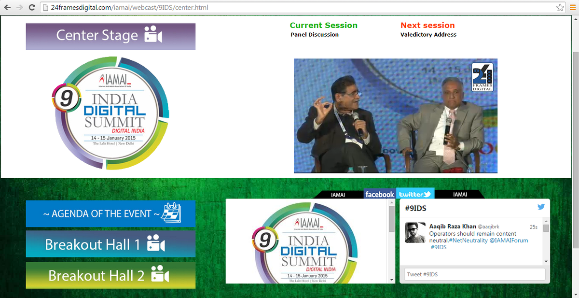Go forward with browser forward arrow

[x=19, y=8]
